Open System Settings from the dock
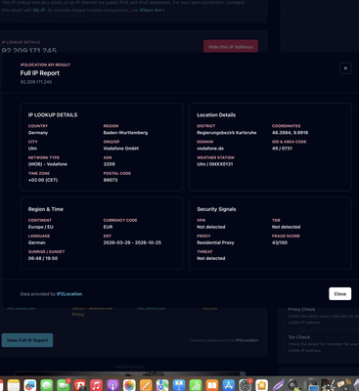 coord(246,385)
